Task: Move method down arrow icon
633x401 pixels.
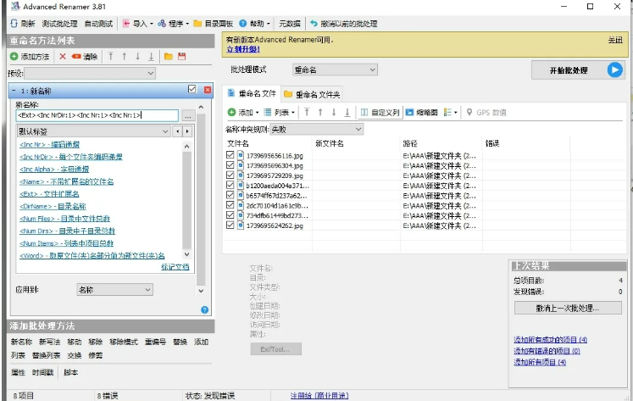Action: (x=137, y=57)
